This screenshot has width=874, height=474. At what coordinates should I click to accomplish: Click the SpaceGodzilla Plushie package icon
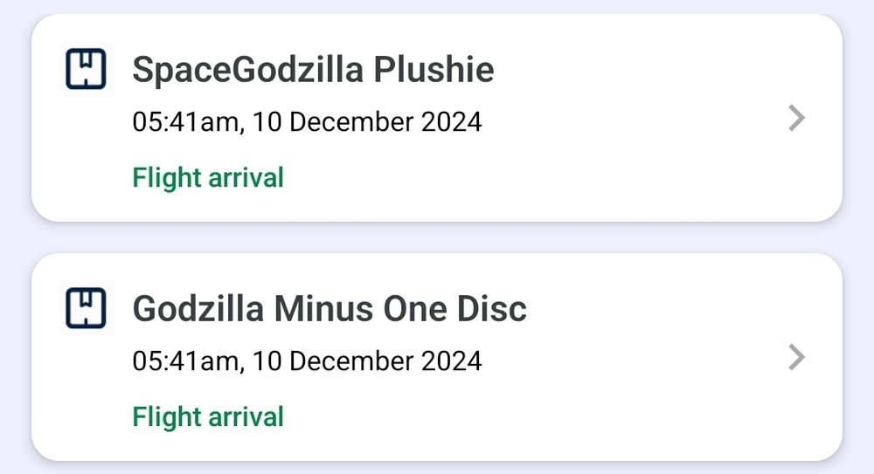[86, 70]
